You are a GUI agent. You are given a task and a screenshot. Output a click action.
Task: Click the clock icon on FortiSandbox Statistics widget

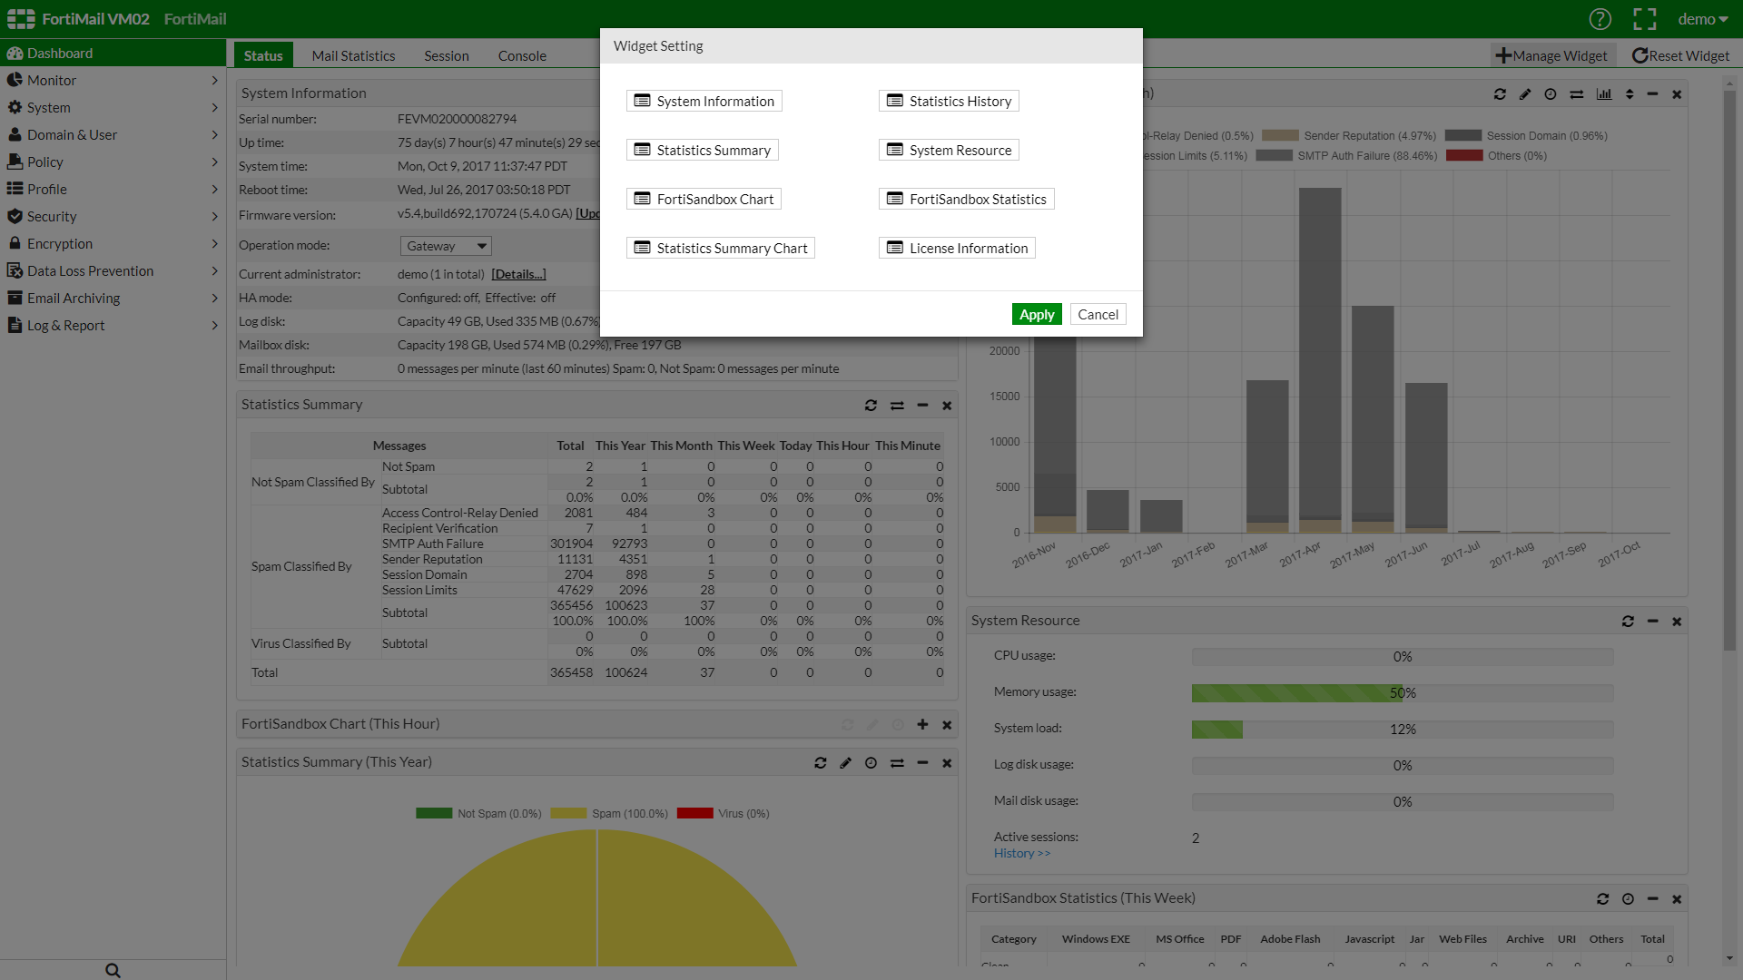tap(1628, 899)
